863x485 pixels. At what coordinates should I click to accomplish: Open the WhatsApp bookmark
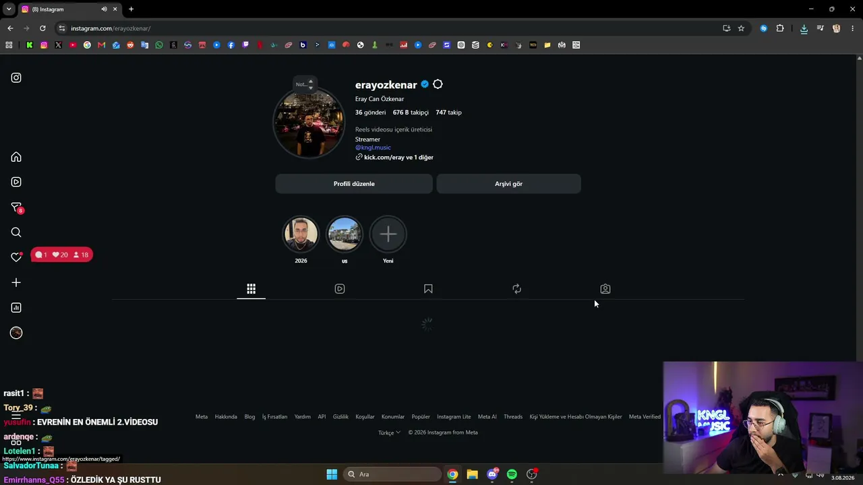point(159,45)
